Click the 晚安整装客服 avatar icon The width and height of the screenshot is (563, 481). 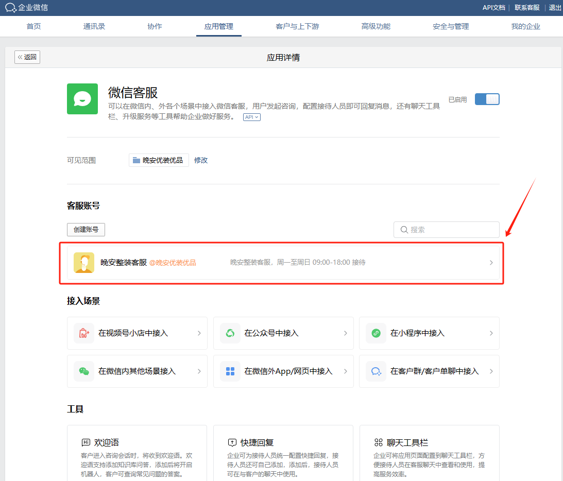coord(84,263)
